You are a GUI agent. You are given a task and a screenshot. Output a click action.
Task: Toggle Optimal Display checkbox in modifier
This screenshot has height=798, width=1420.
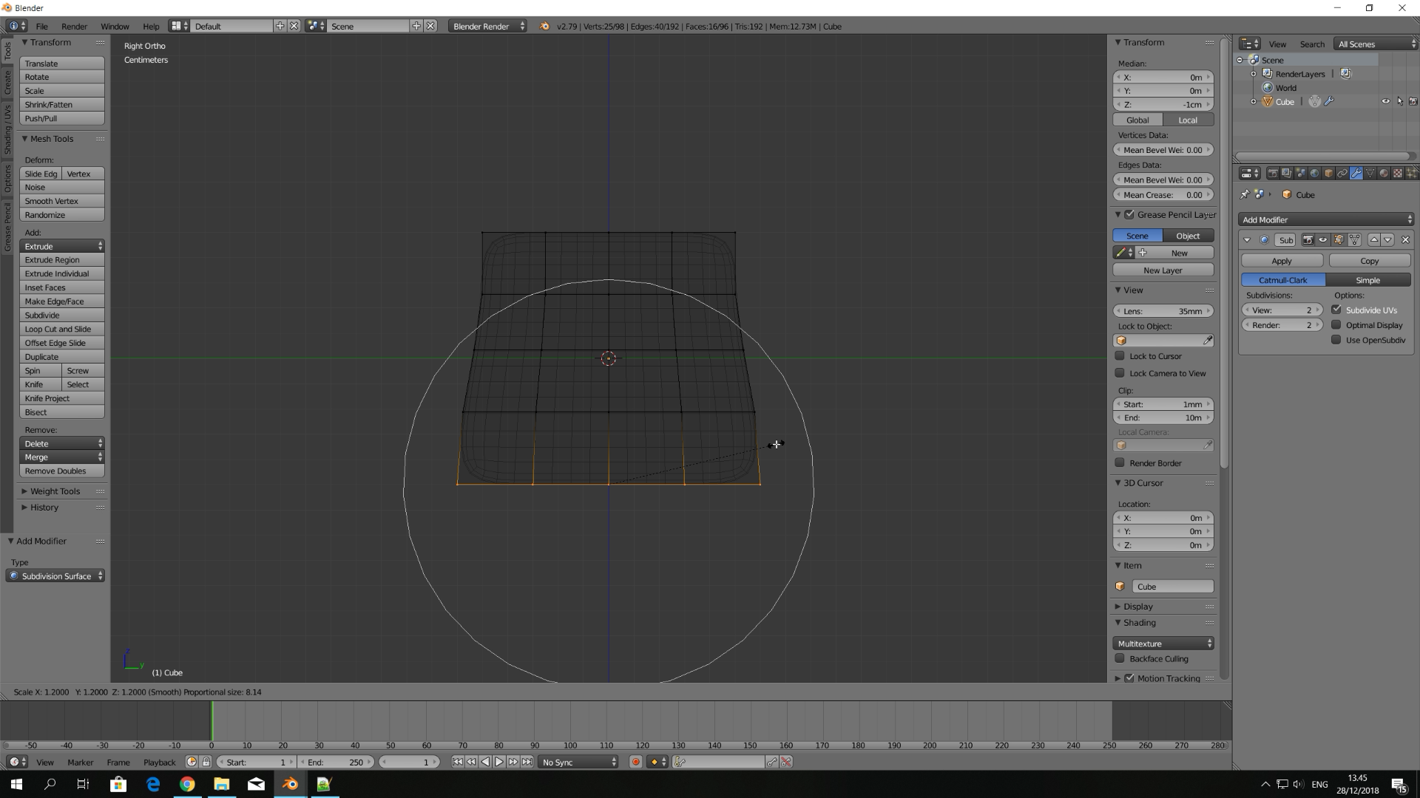point(1335,324)
